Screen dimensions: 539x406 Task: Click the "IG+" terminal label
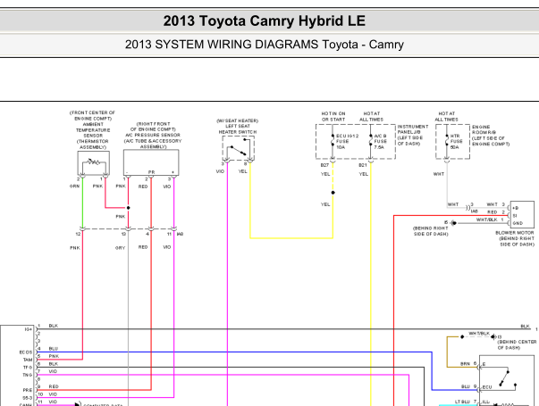click(x=29, y=329)
